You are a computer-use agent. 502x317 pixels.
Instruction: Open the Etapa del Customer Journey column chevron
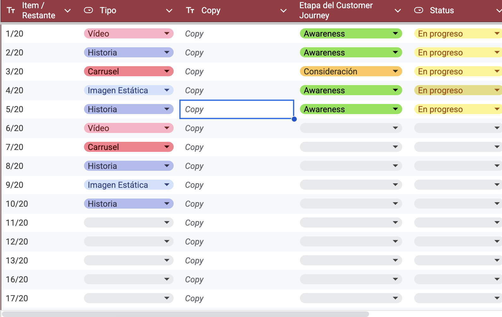click(x=398, y=11)
